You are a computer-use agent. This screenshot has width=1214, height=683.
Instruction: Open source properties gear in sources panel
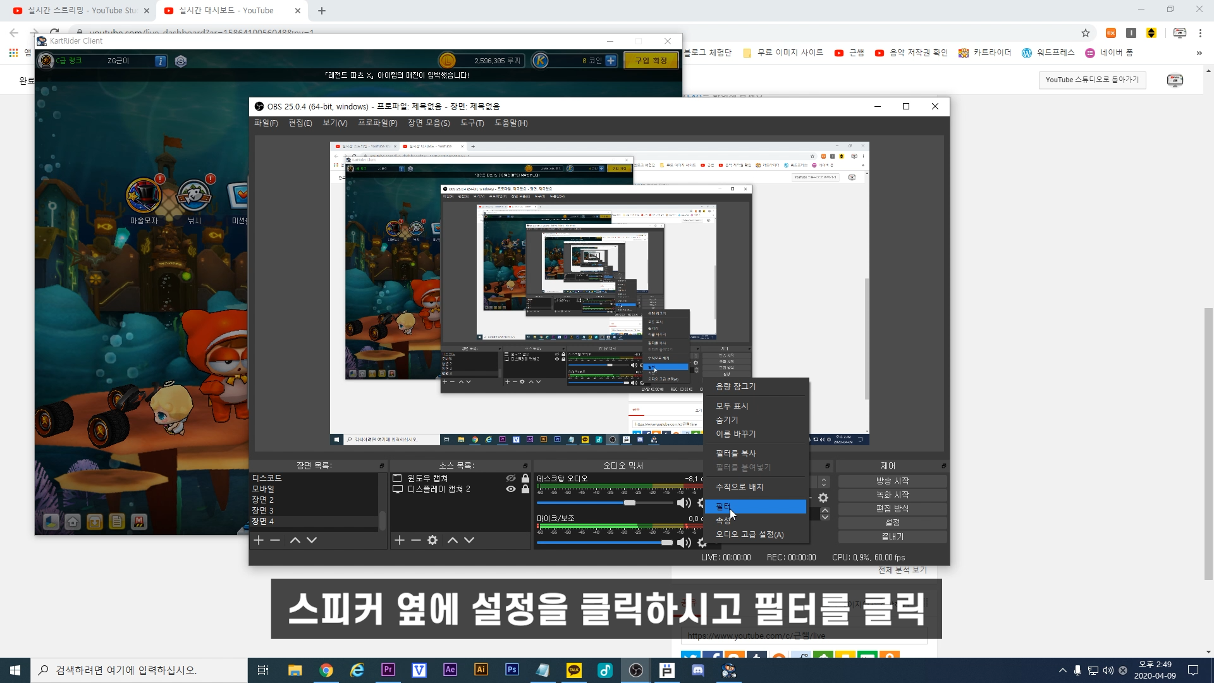click(x=432, y=540)
